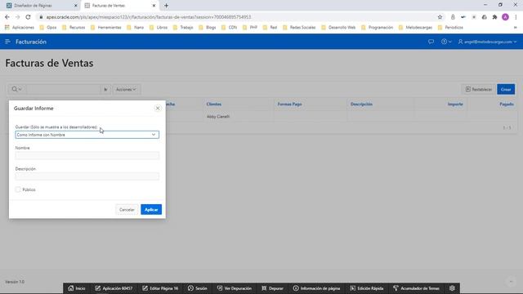Sort by the Importe column header
Viewport: 523px width, 294px height.
(455, 105)
